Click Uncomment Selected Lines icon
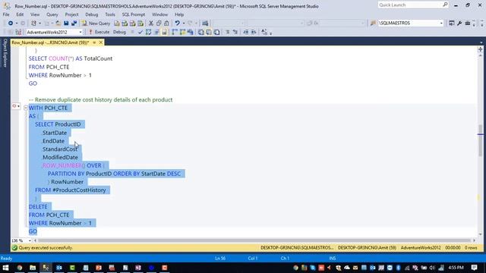The width and height of the screenshot is (486, 273). (x=235, y=32)
